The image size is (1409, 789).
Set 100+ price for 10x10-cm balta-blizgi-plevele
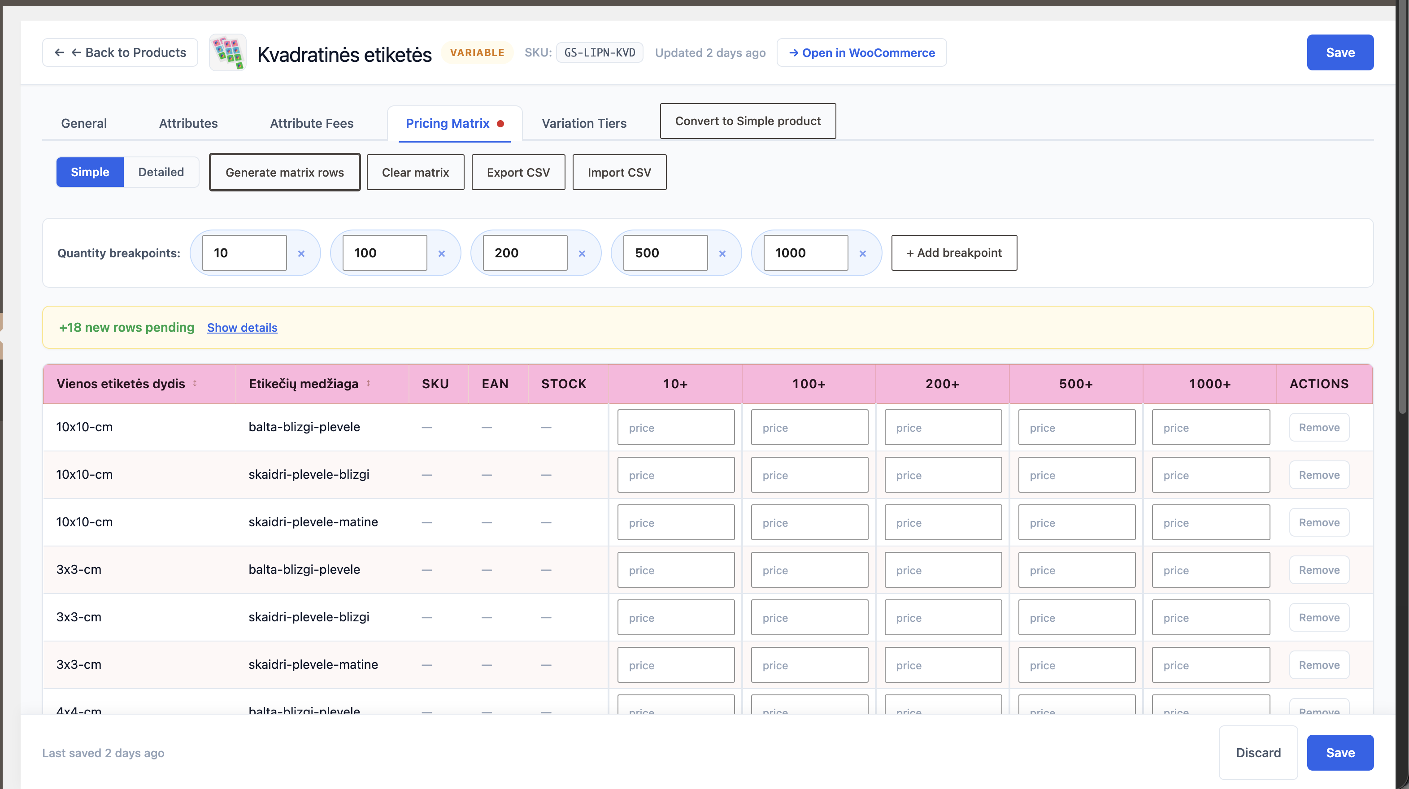809,428
